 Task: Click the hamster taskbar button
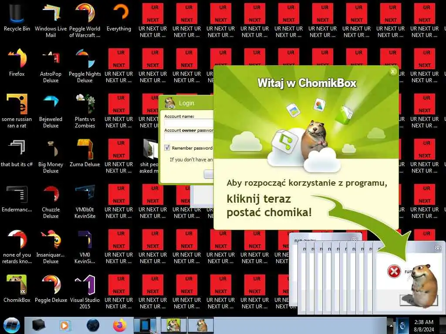[200, 325]
